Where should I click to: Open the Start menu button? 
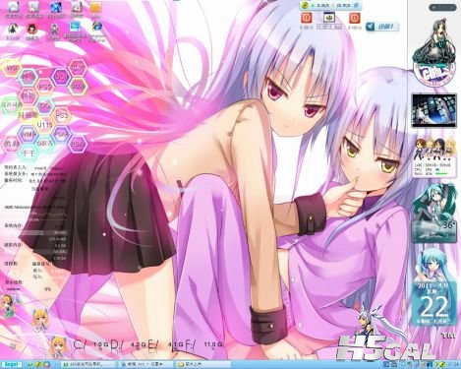[11, 364]
